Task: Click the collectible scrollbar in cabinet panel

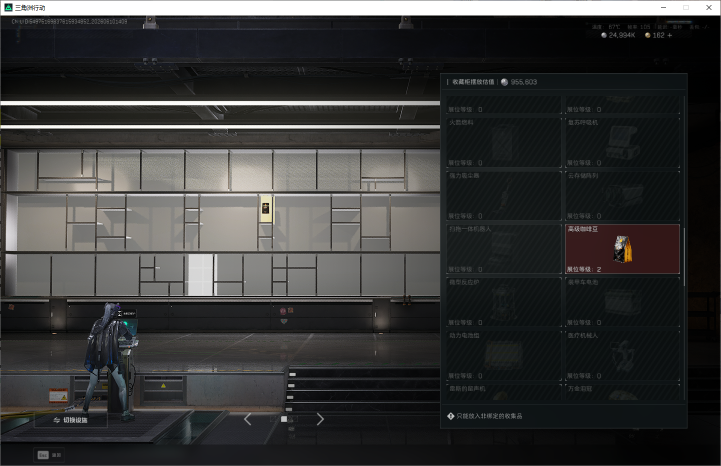Action: point(684,257)
